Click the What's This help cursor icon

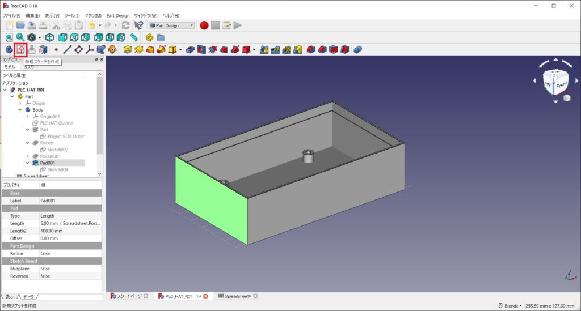(x=138, y=25)
